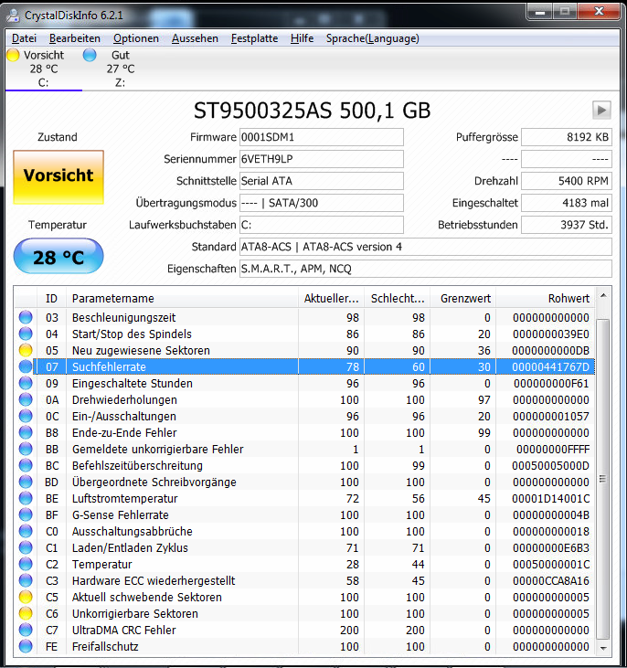Click the status icon for Befehlszeitüberschreitung
The height and width of the screenshot is (668, 627).
[x=26, y=465]
